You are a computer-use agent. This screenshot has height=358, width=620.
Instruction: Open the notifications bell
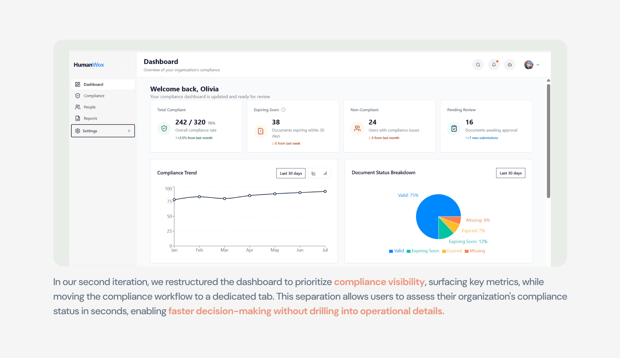[x=494, y=65]
